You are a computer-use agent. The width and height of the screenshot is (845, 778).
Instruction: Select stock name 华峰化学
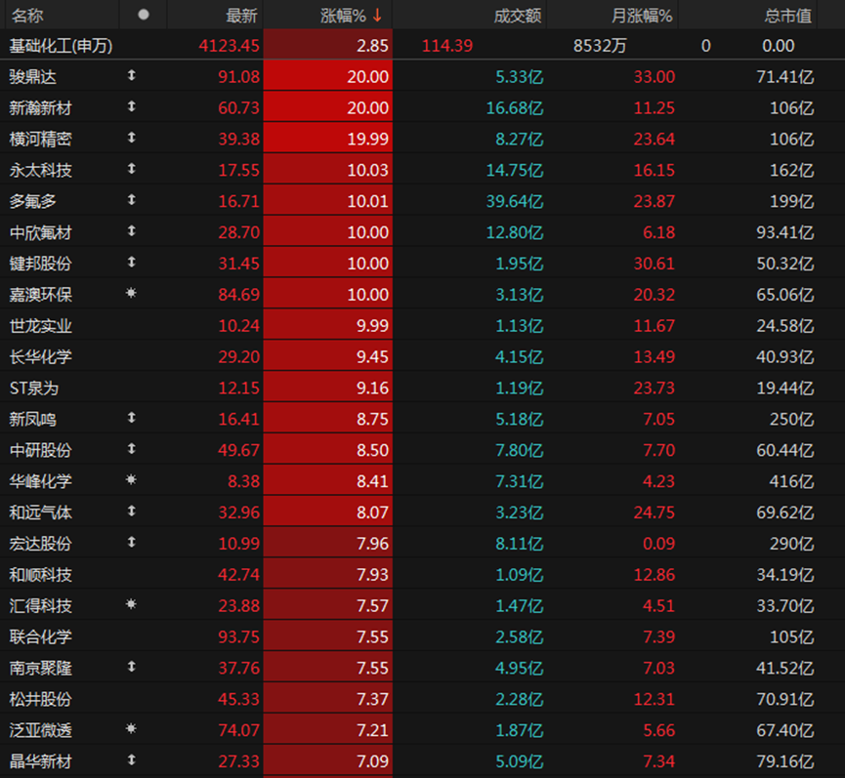click(40, 481)
